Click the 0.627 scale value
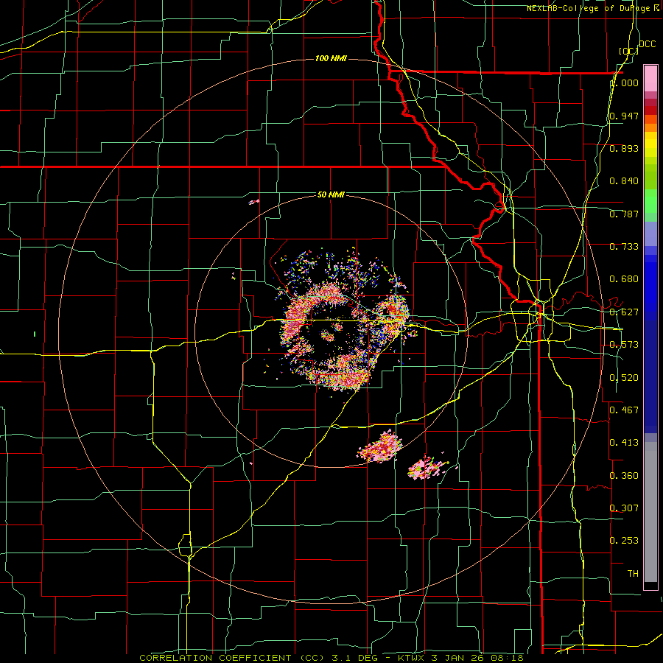 (624, 312)
